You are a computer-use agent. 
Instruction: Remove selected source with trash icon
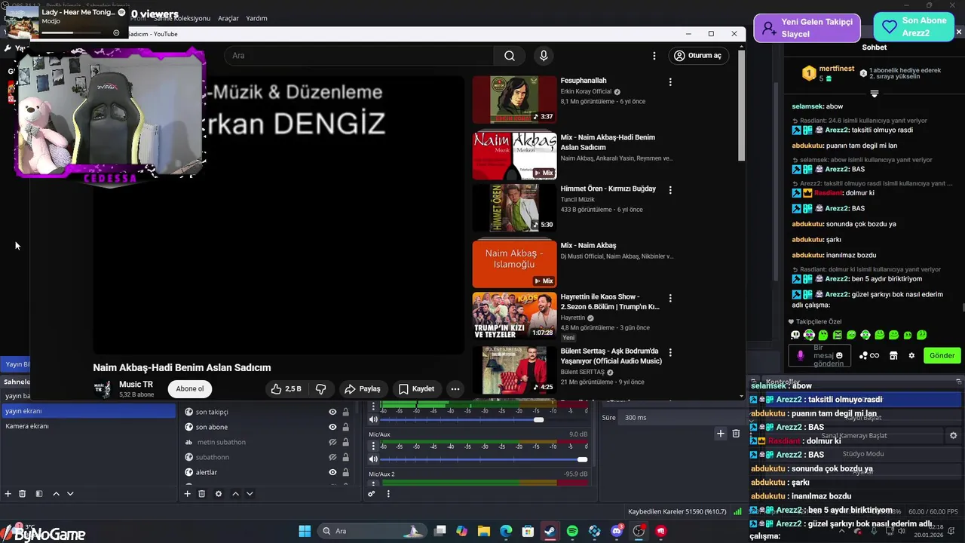201,494
